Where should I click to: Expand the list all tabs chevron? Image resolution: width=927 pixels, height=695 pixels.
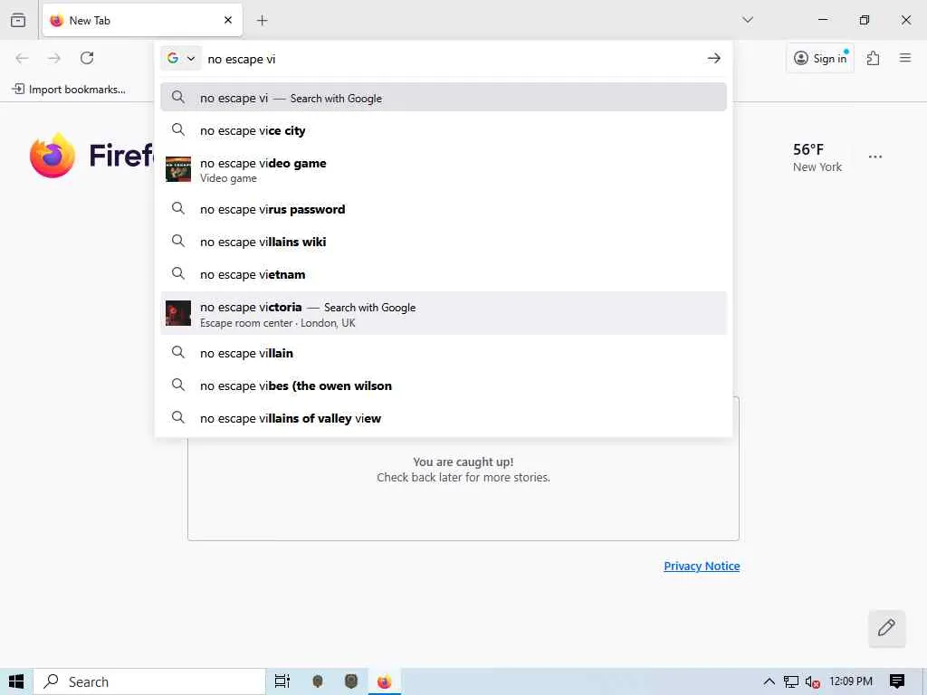pos(748,20)
